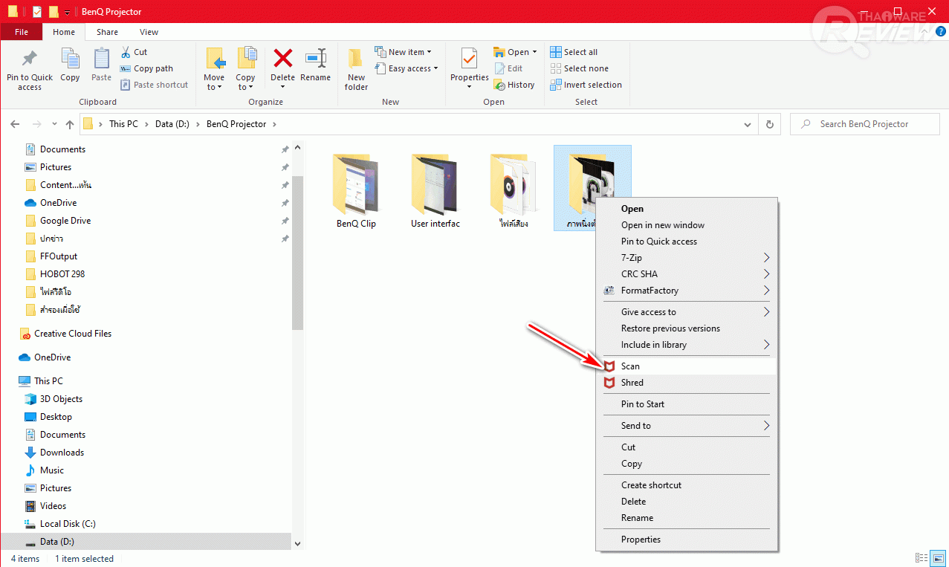Choose McAfee Scan in context menu
The width and height of the screenshot is (949, 567).
[687, 366]
